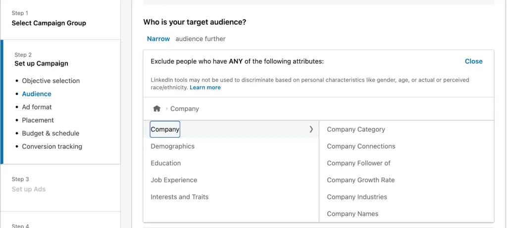Screen dimensions: 507x228
Task: Click the home icon in the breadcrumb
Action: point(157,109)
